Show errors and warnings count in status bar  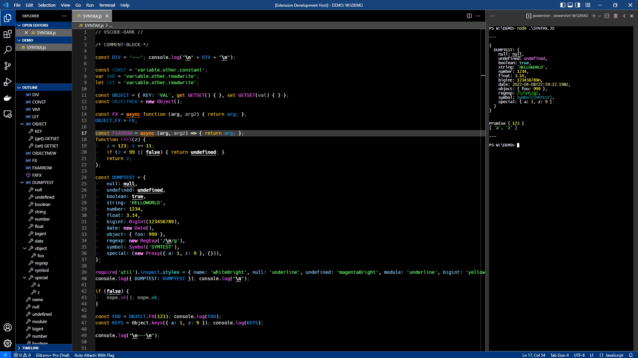[x=22, y=355]
